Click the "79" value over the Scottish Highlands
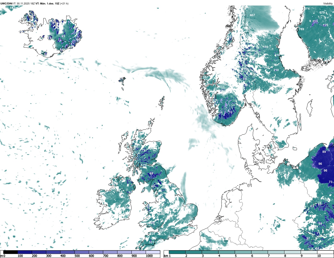This screenshot has height=258, width=334. pos(143,150)
